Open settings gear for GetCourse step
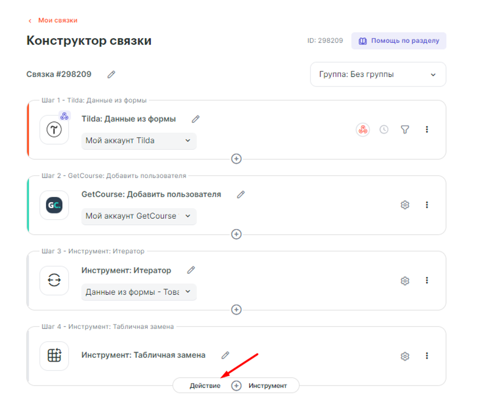Screen dimensions: 477x404 pyautogui.click(x=405, y=205)
